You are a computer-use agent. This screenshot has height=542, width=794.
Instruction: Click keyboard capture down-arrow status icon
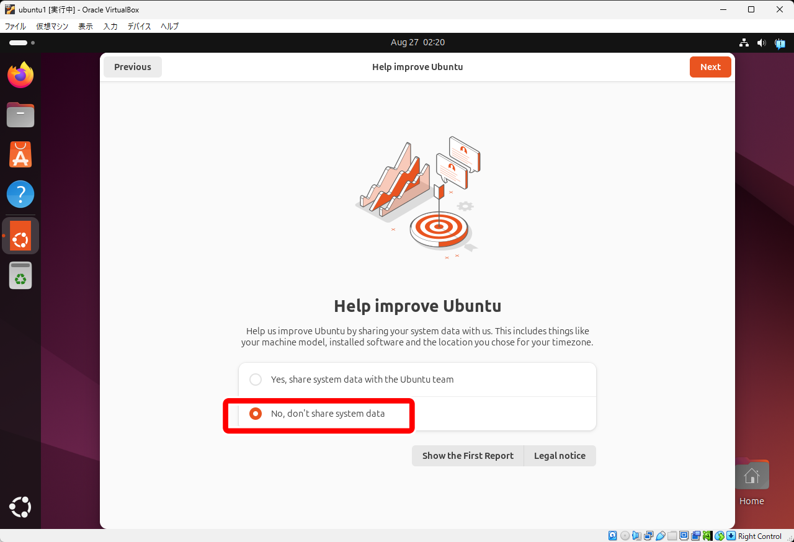click(x=731, y=536)
